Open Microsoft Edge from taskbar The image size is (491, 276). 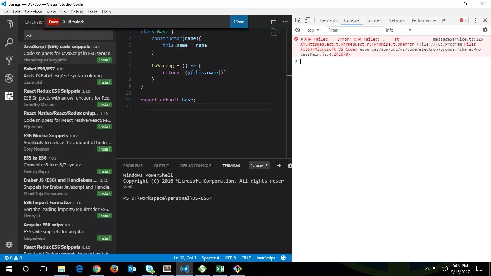[79, 269]
